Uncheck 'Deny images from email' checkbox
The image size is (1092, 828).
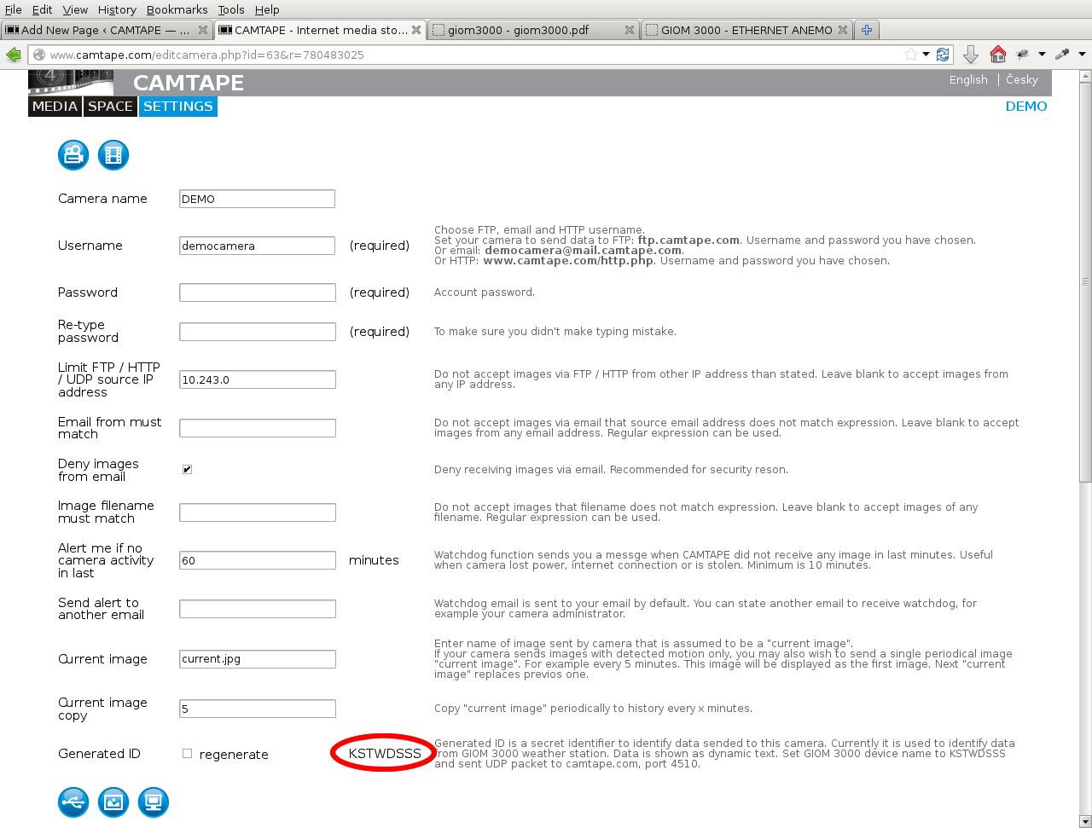187,470
